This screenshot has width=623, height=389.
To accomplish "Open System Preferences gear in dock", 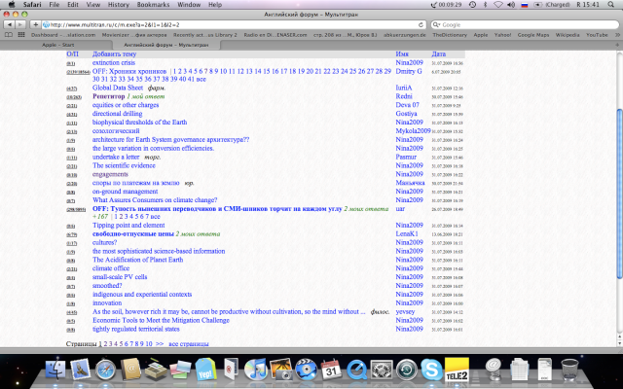I will (x=382, y=370).
